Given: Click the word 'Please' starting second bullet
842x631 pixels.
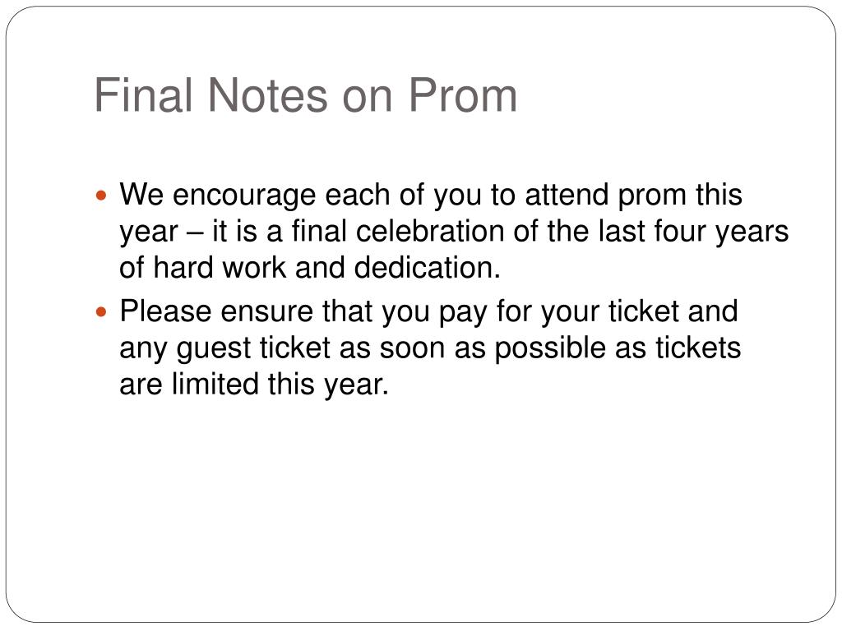Looking at the screenshot, I should 165,311.
